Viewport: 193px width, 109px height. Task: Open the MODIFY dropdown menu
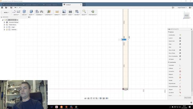pos(31,15)
